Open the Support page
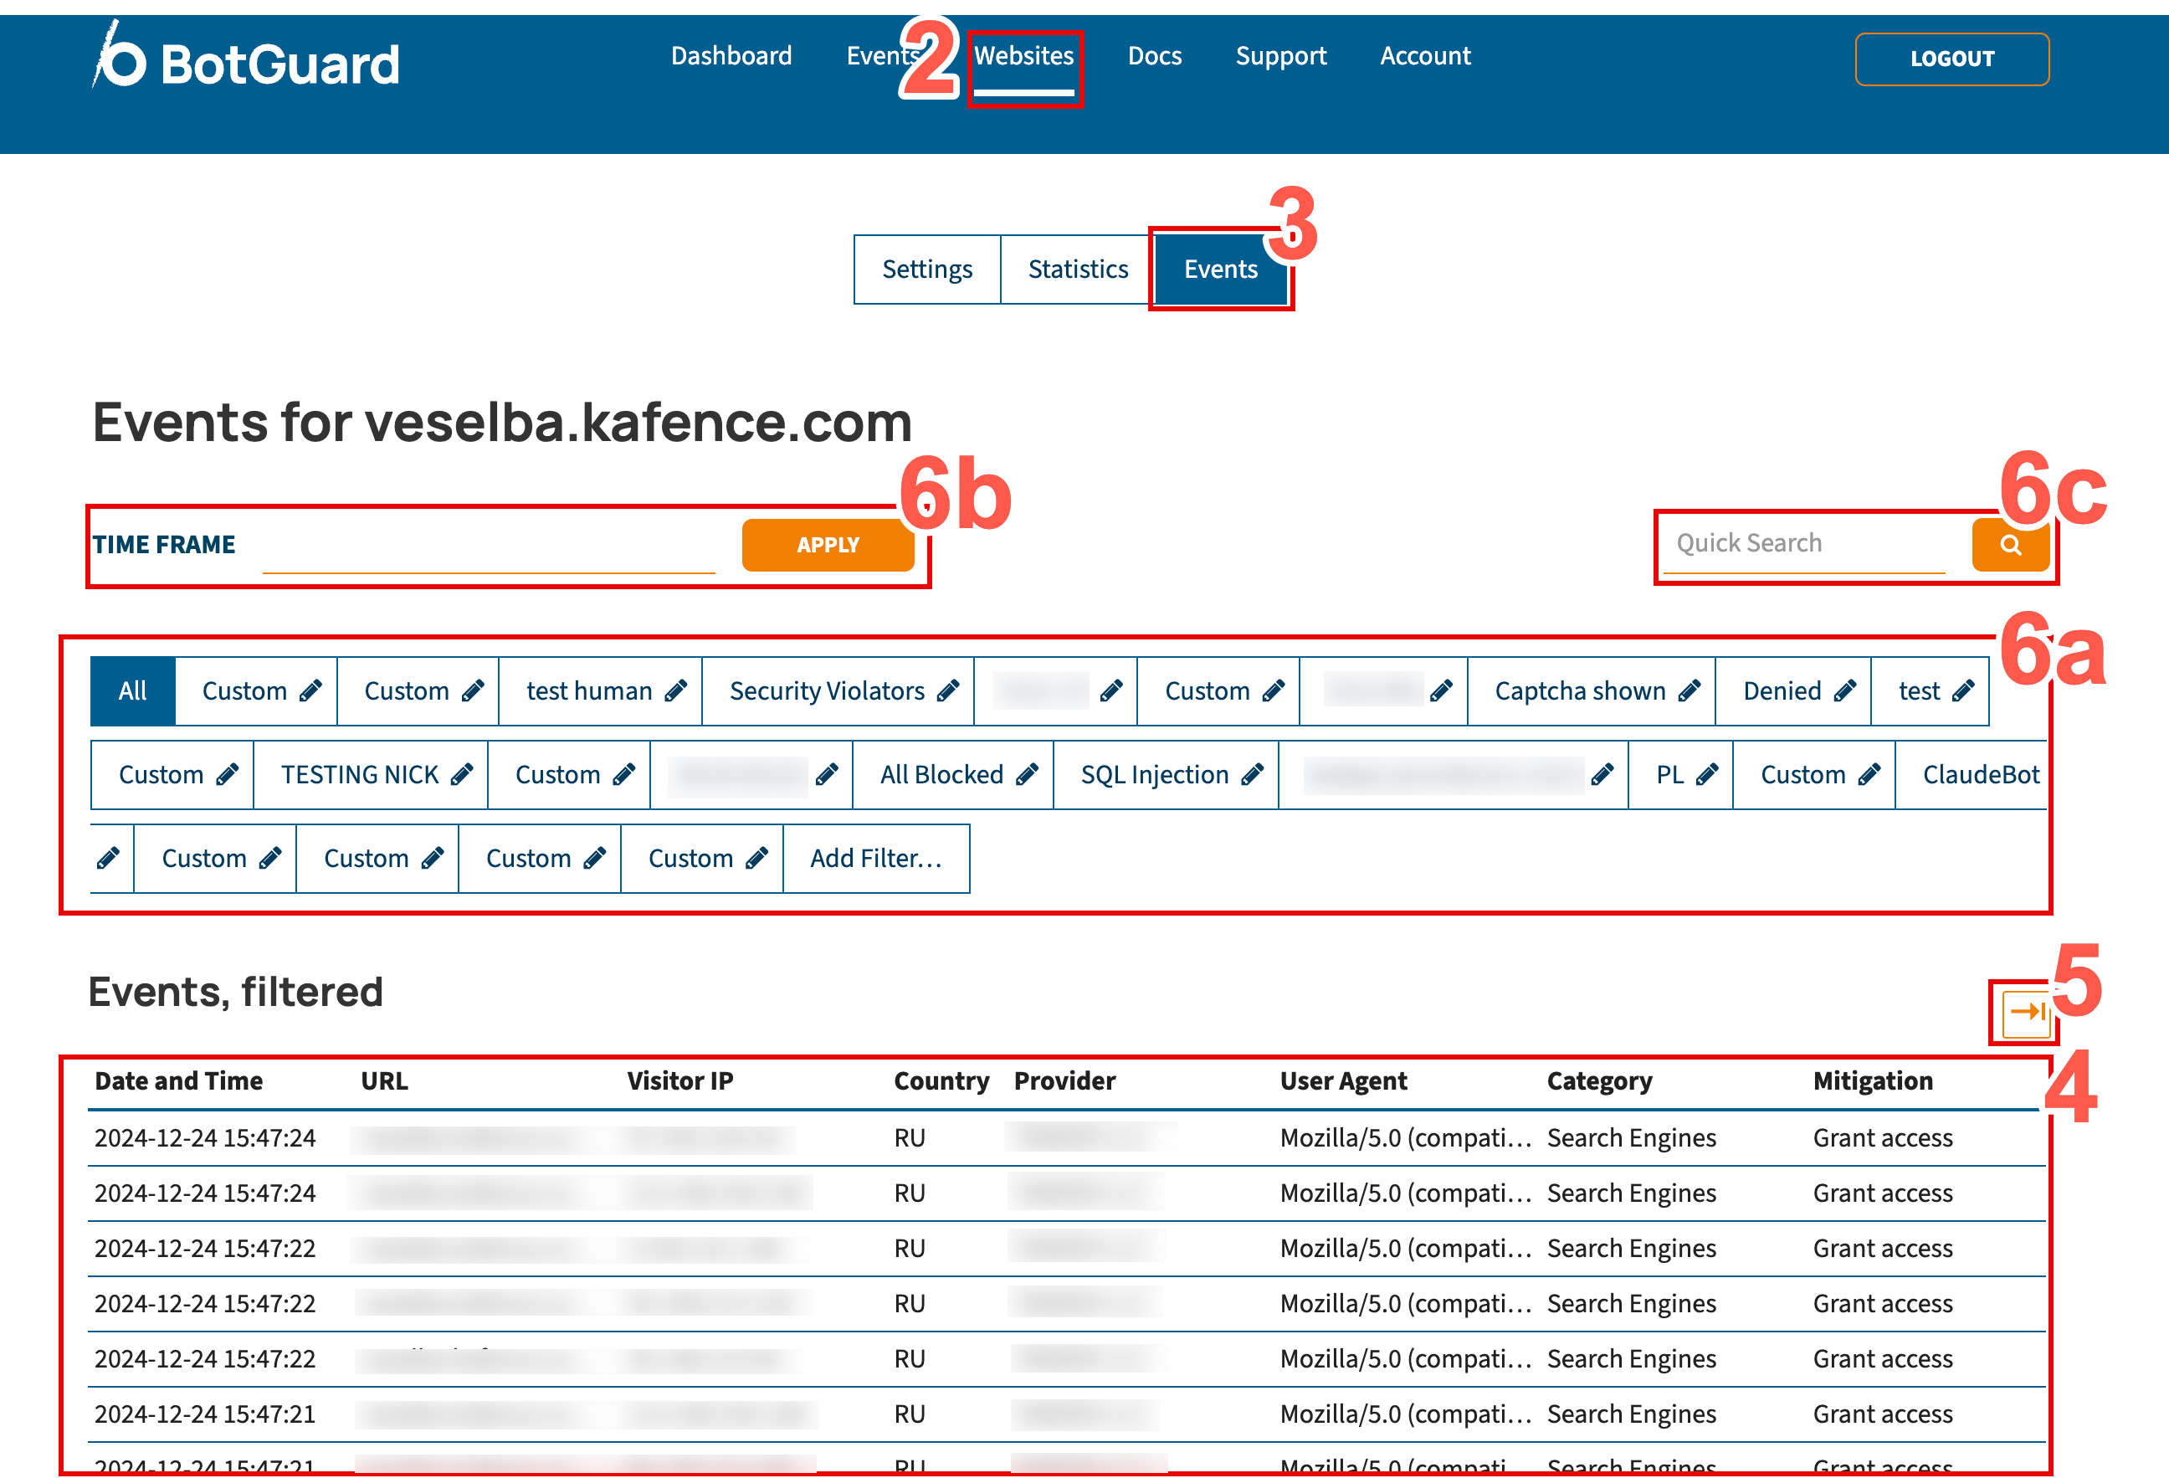This screenshot has width=2169, height=1478. (x=1280, y=56)
